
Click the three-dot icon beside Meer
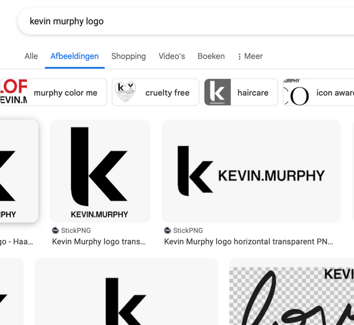(240, 57)
